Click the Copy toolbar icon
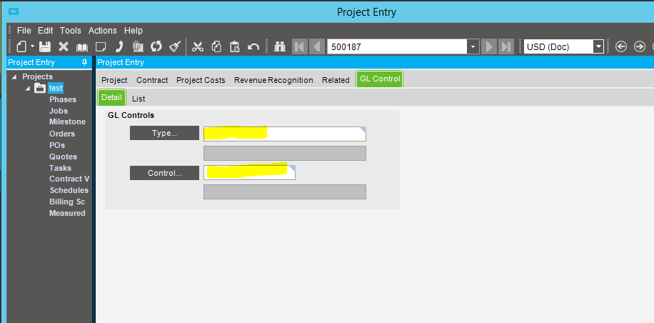 point(216,46)
